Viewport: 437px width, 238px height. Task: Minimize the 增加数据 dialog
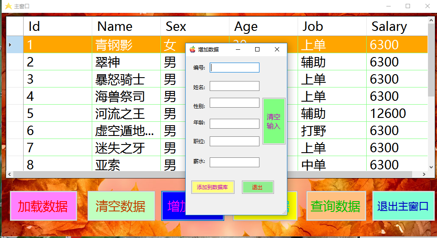click(x=238, y=49)
